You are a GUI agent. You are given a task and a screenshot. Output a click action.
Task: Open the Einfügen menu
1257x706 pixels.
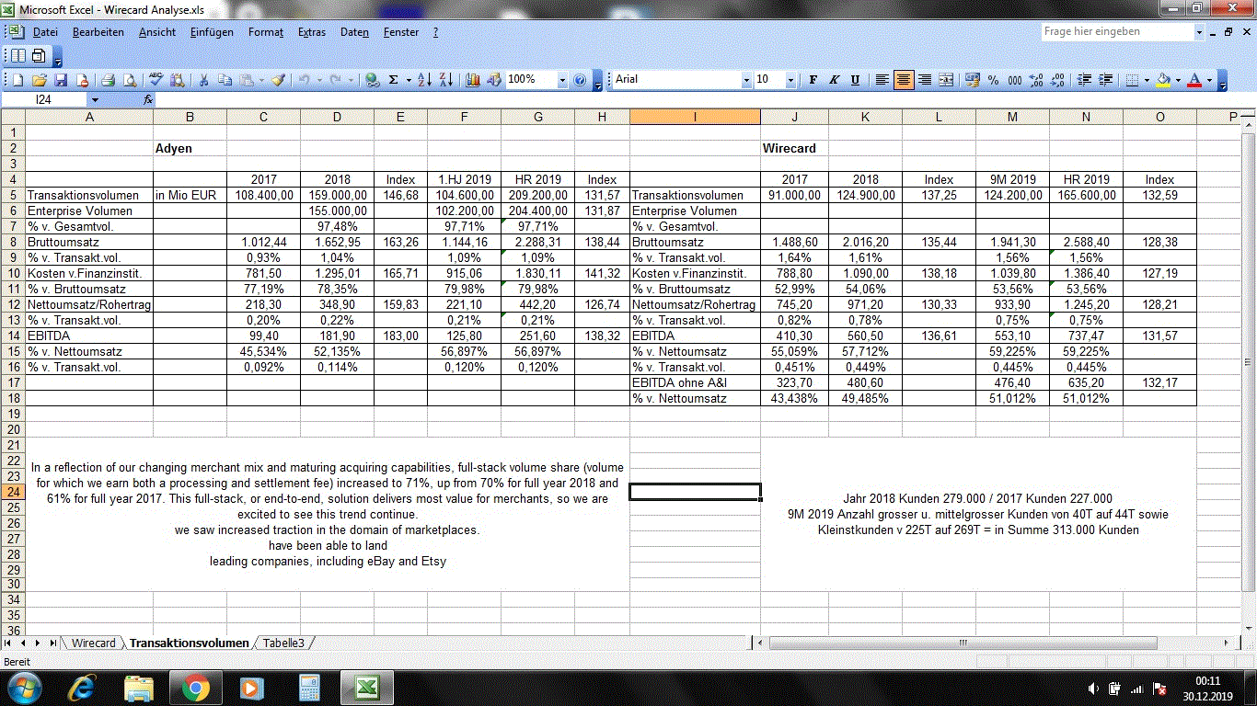tap(212, 32)
